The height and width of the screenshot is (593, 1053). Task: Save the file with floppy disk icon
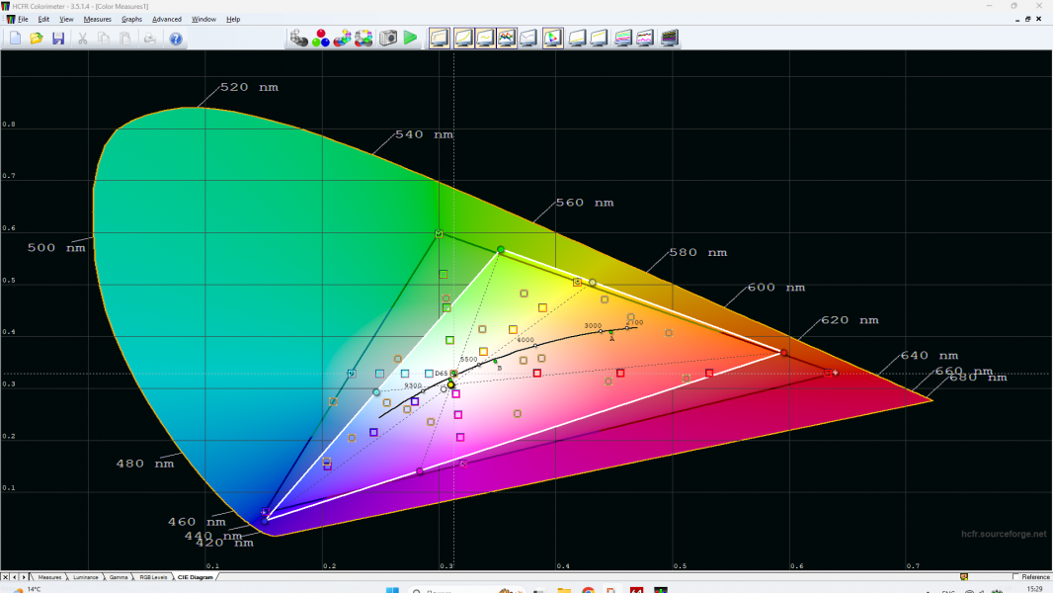pos(58,39)
